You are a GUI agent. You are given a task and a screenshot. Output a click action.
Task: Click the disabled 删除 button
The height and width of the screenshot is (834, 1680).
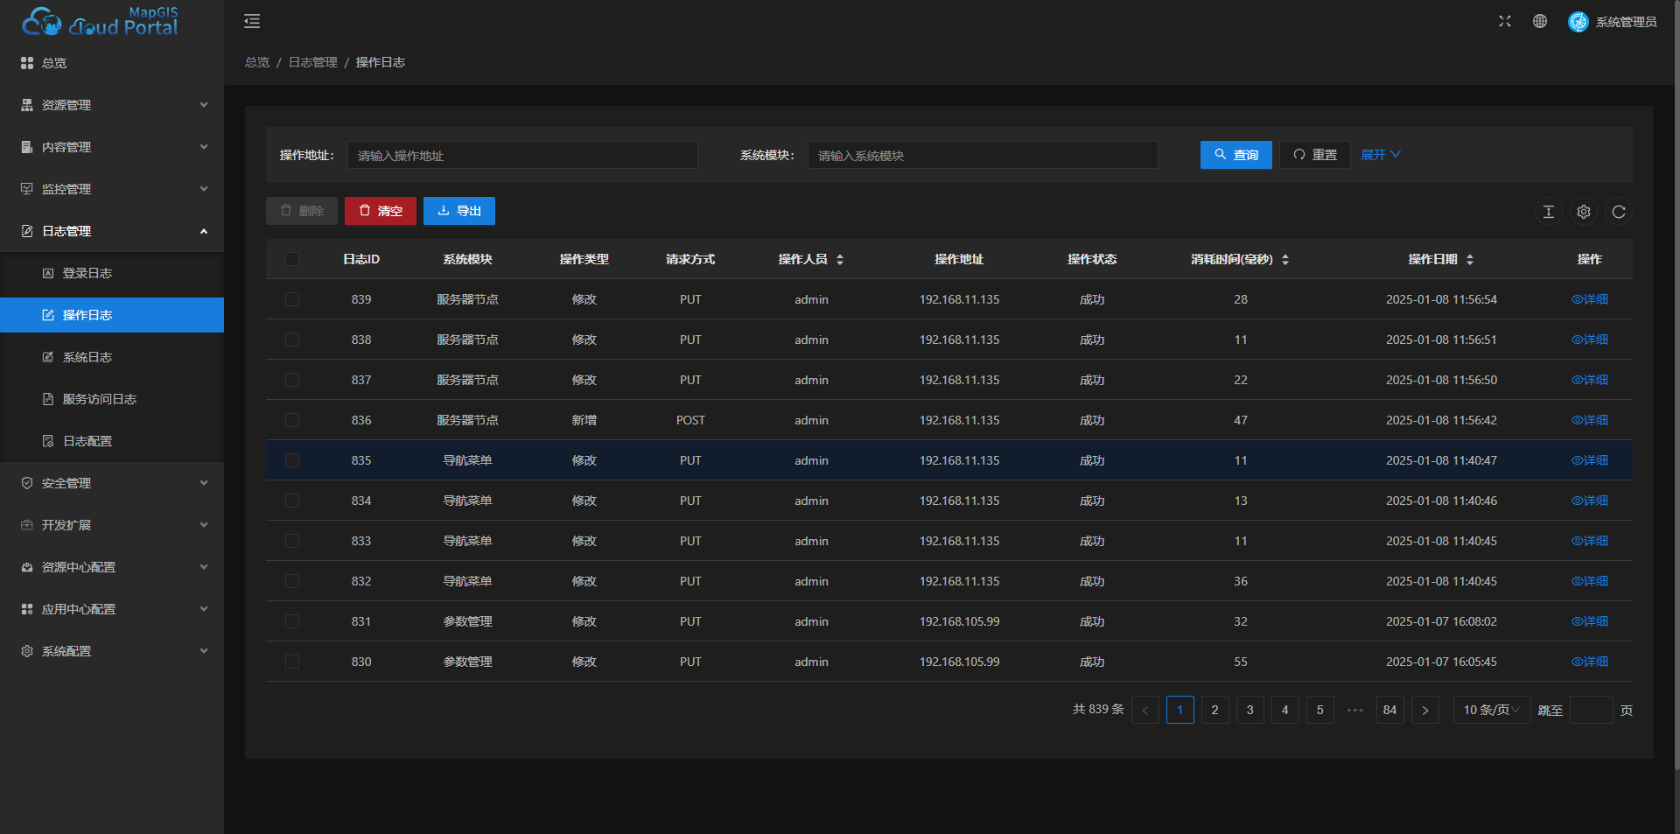302,211
